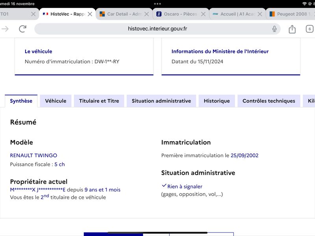Close the TO1 tab
The width and height of the screenshot is (315, 236).
point(33,14)
